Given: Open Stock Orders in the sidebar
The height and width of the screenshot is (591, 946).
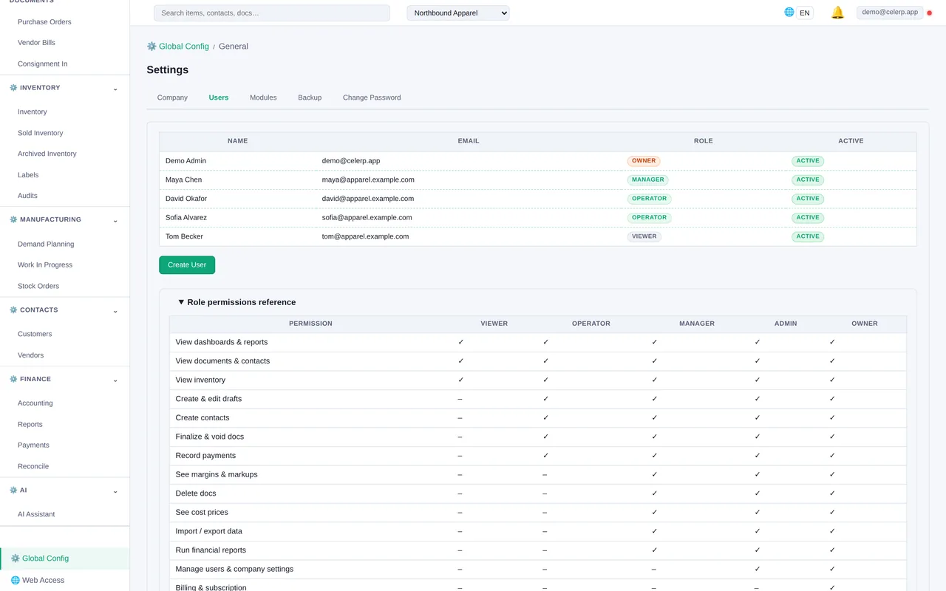Looking at the screenshot, I should click(x=38, y=287).
